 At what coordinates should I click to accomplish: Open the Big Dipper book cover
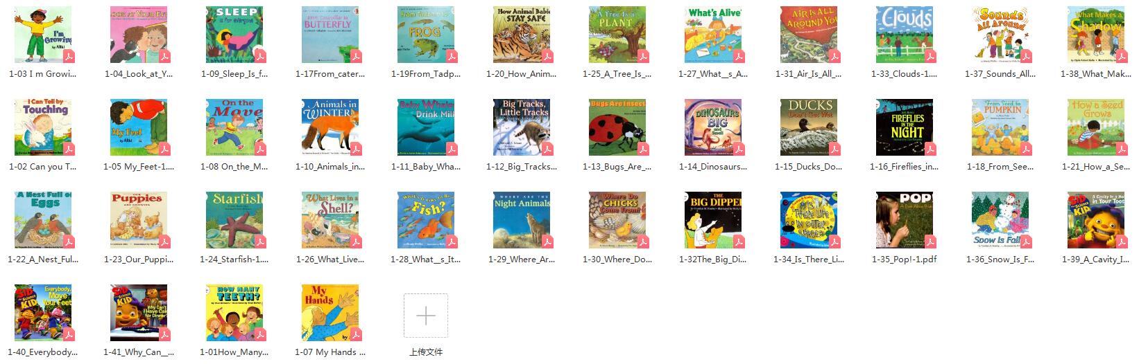tap(713, 220)
